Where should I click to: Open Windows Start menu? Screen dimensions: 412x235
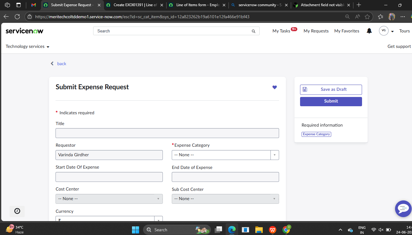135,229
